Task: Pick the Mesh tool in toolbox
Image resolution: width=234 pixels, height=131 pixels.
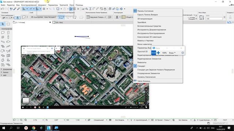Action: click(x=8, y=65)
